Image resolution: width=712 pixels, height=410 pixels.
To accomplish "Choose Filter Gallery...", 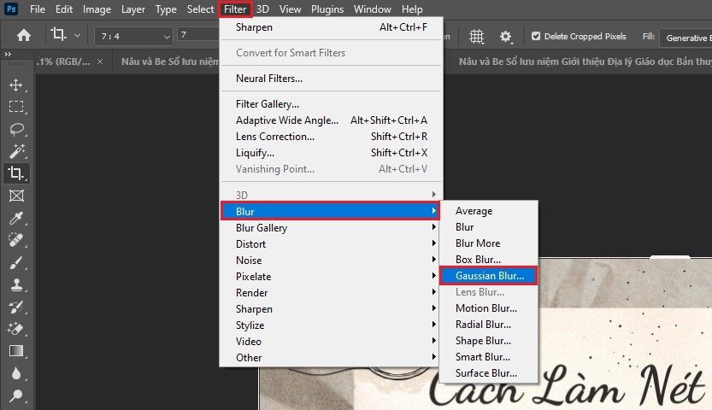I will [x=331, y=104].
